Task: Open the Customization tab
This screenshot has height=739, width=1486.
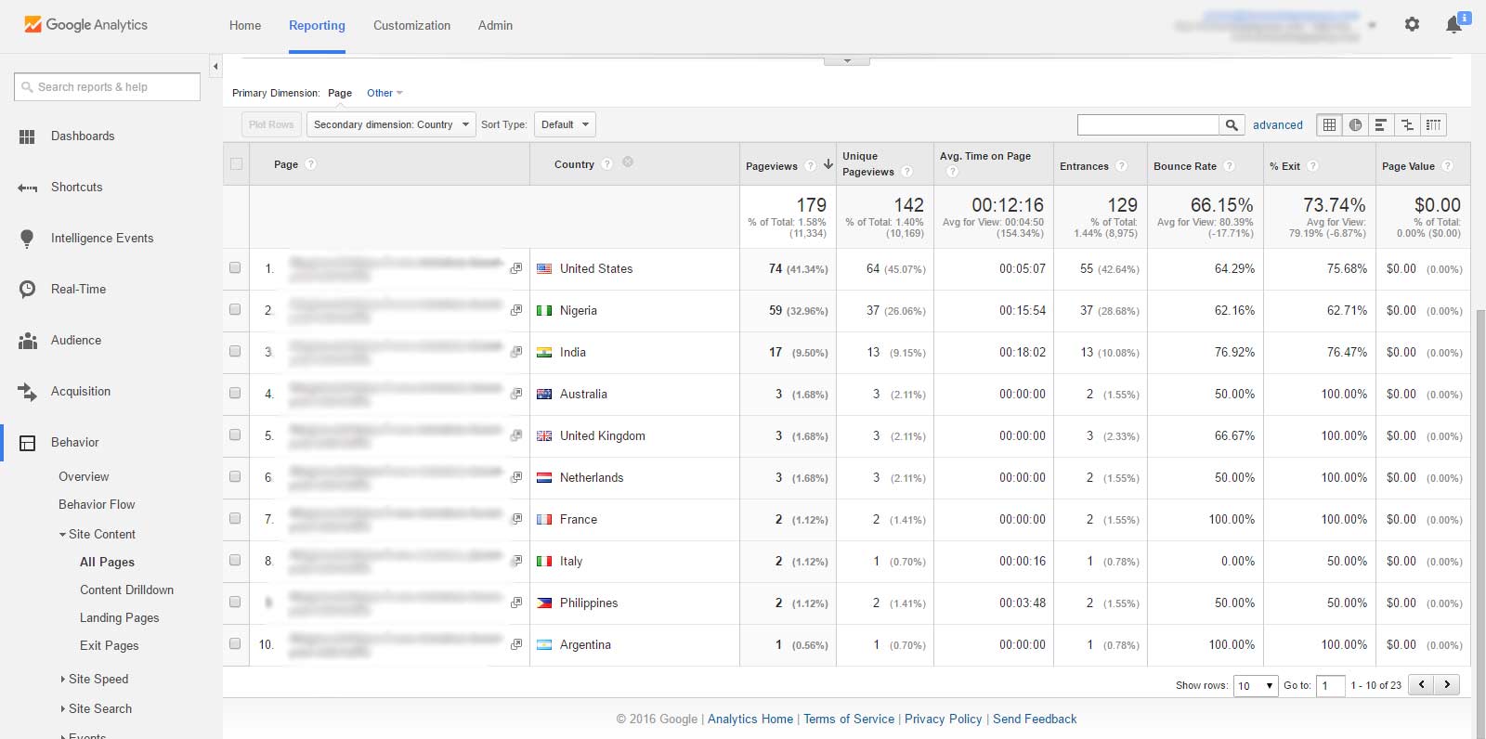Action: click(411, 25)
